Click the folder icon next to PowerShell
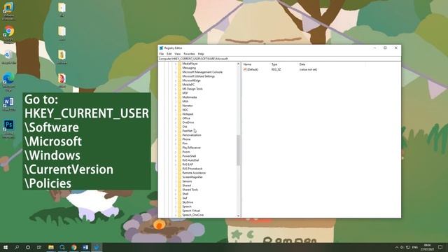This screenshot has height=252, width=448. [x=180, y=156]
